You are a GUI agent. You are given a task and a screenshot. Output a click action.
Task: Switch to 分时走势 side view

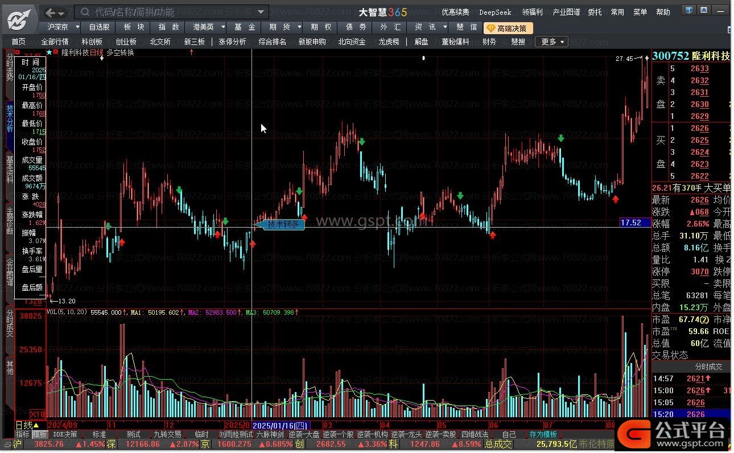pyautogui.click(x=10, y=66)
